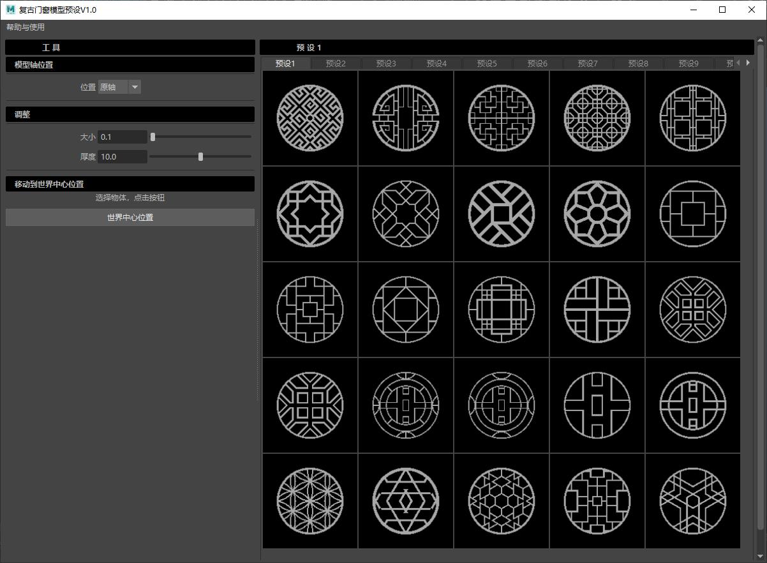Image resolution: width=767 pixels, height=563 pixels.
Task: Select the dense maze pattern in first cell
Action: [x=310, y=118]
